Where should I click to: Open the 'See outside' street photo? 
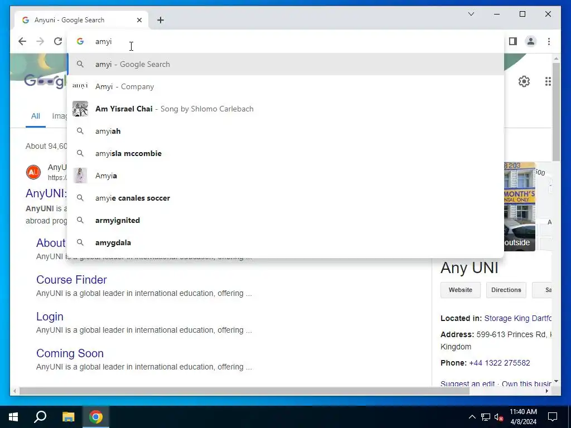point(519,207)
